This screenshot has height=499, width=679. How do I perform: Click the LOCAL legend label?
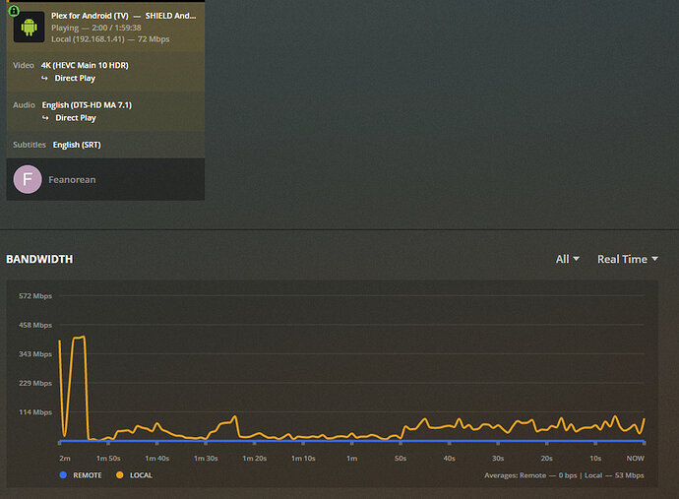[141, 475]
